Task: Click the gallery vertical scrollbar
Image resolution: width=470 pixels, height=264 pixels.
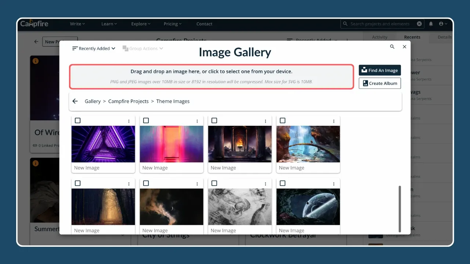Action: (x=400, y=208)
